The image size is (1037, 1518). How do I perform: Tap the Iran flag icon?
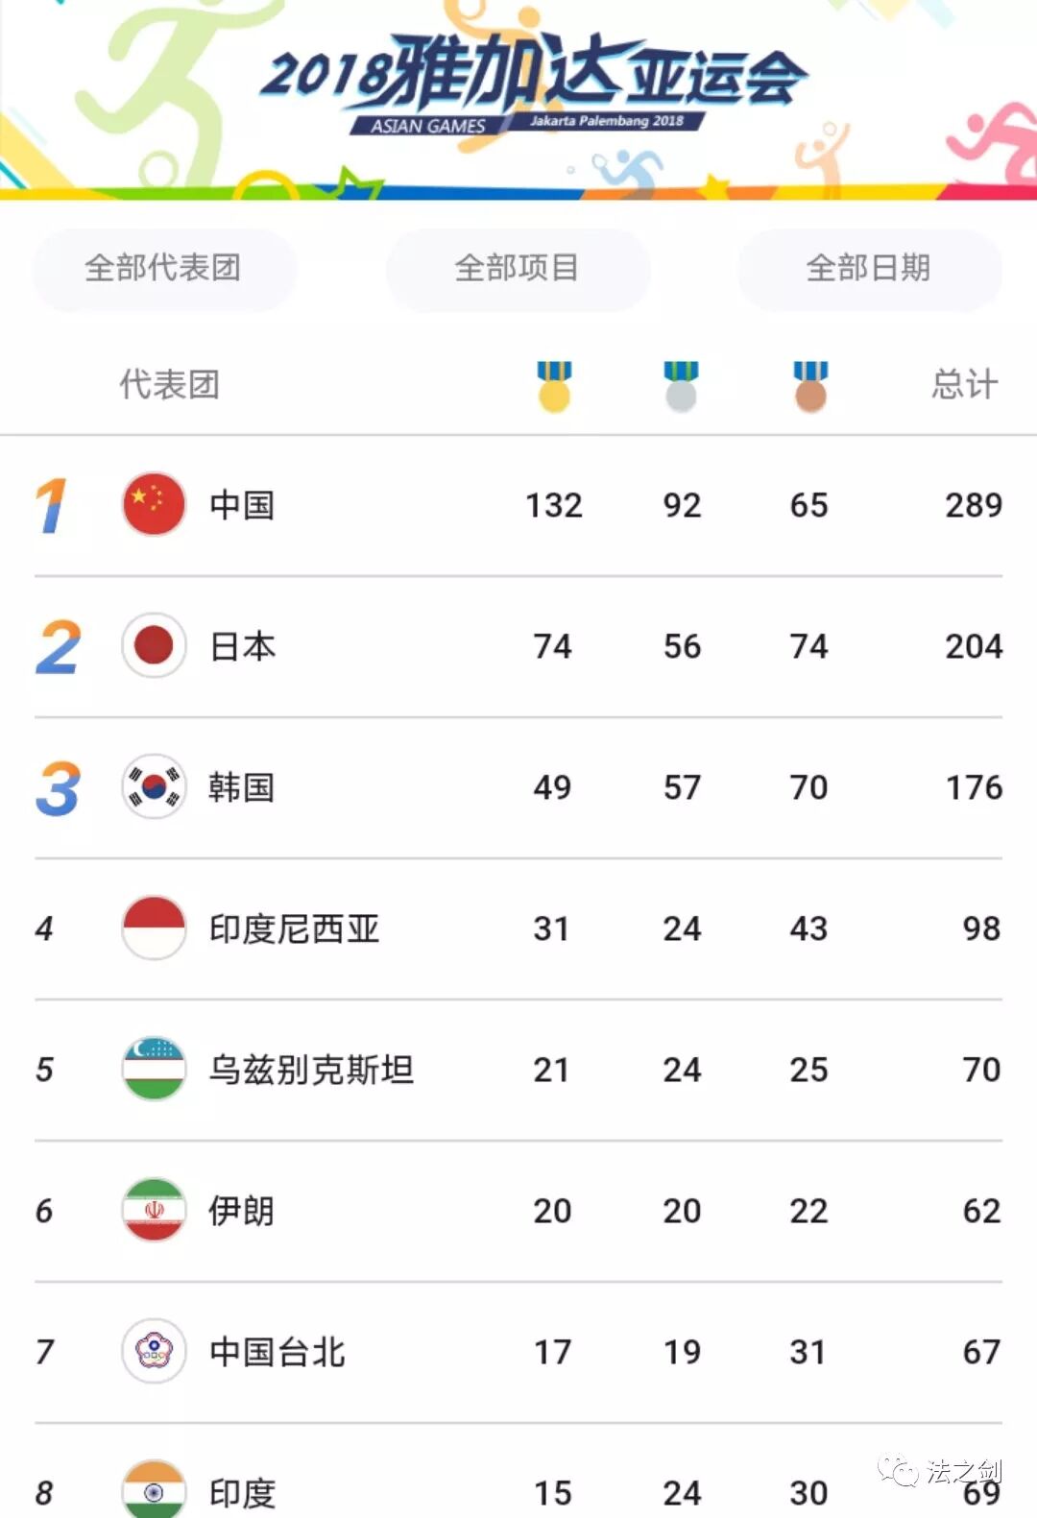tap(154, 1210)
